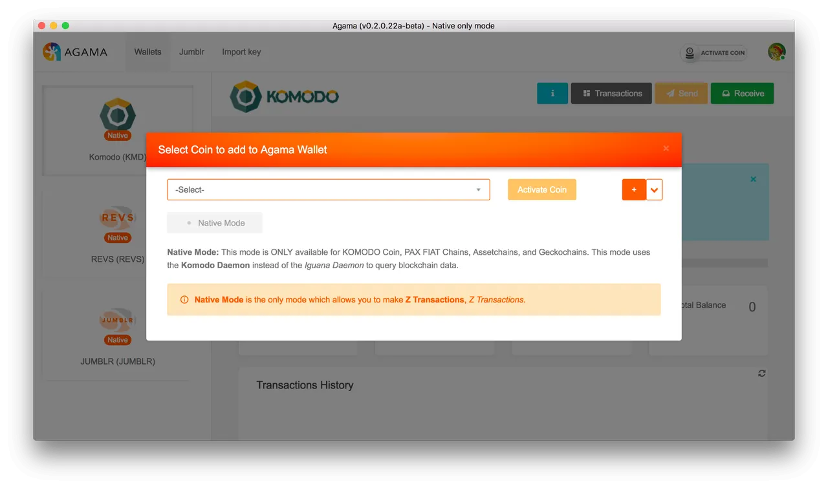This screenshot has width=828, height=488.
Task: Click the info button
Action: (552, 93)
